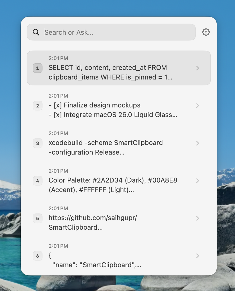Select number badge 1 for SQL item

[38, 68]
